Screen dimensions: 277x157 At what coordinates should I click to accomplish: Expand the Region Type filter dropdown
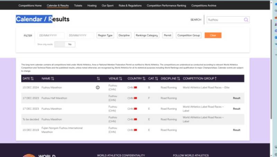(x=105, y=35)
